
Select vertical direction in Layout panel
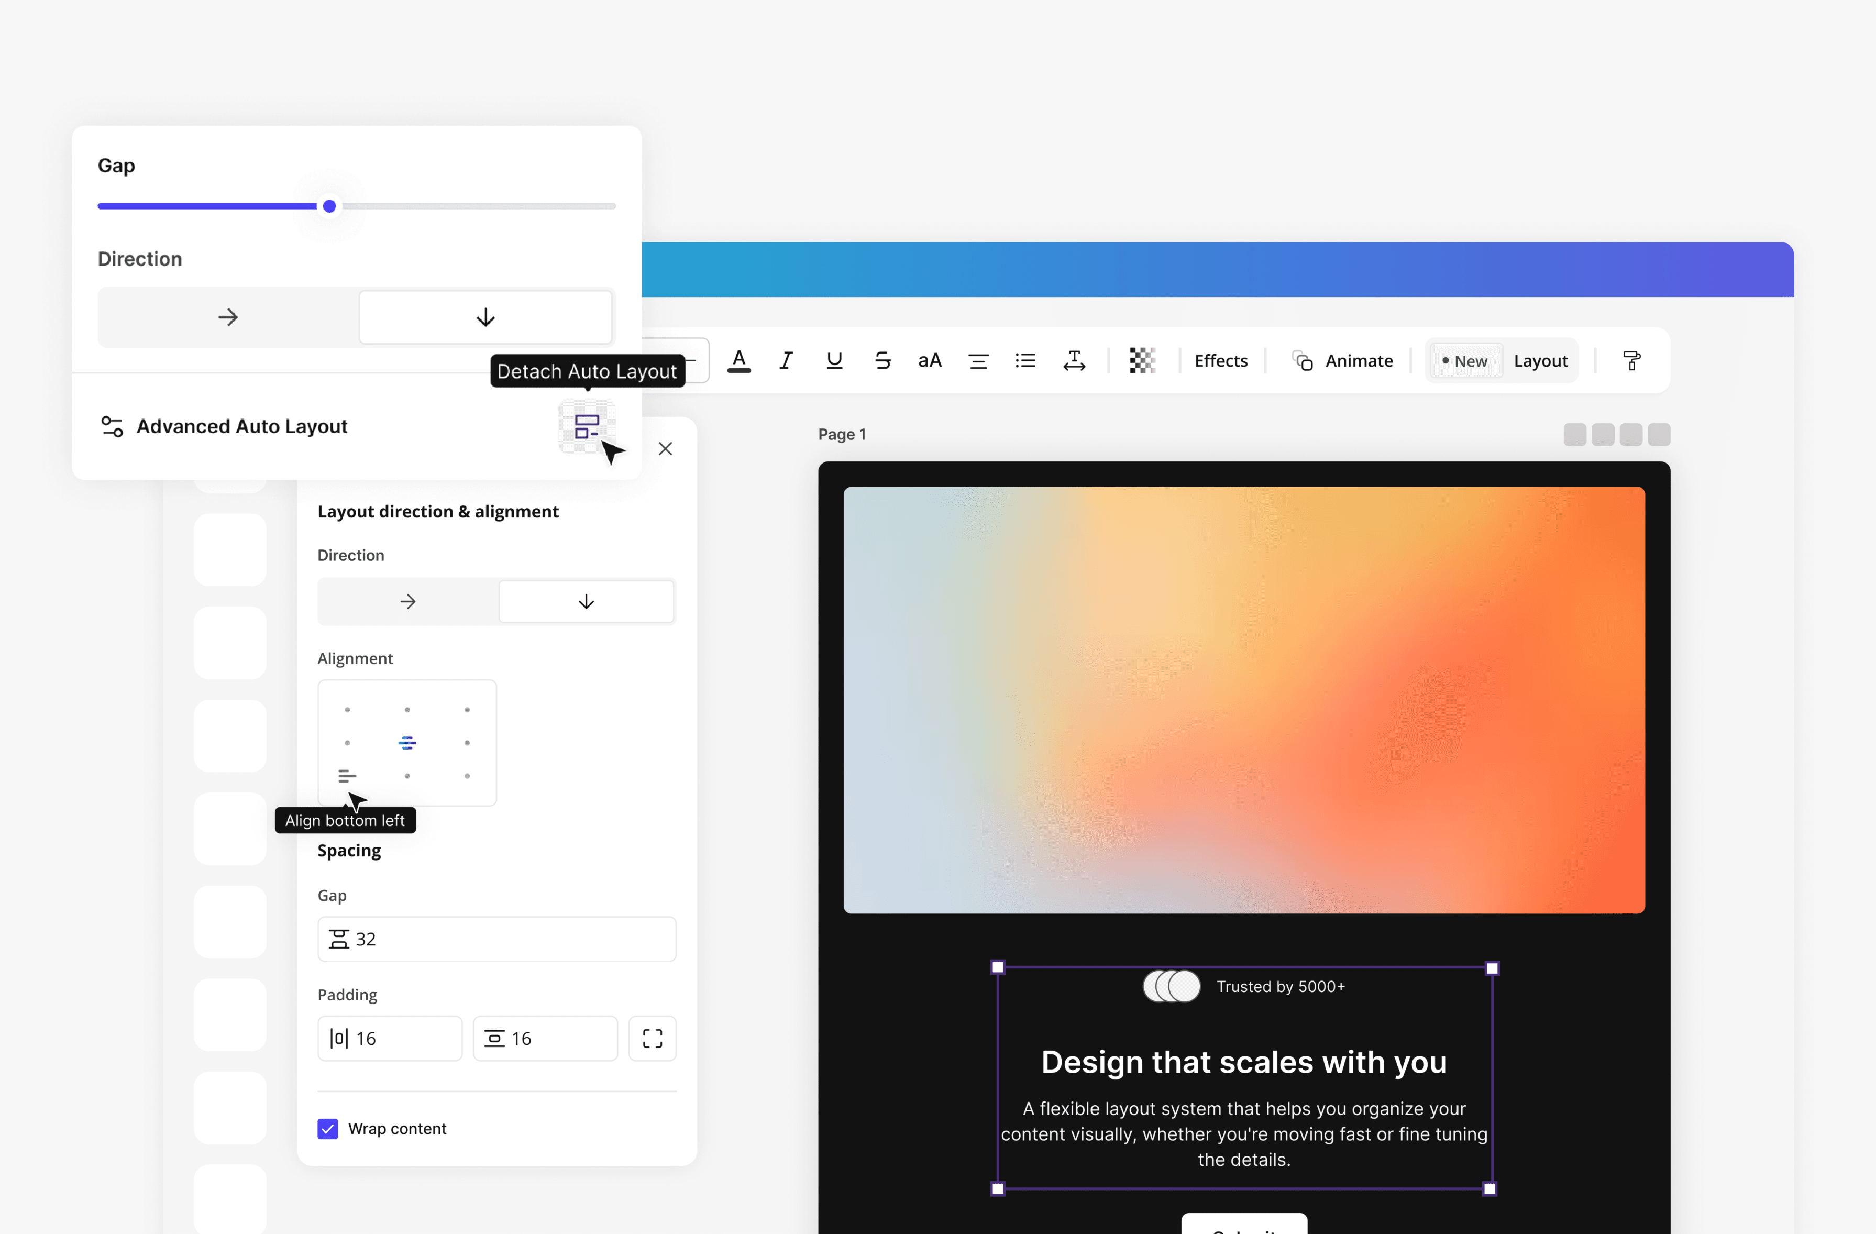pos(586,602)
